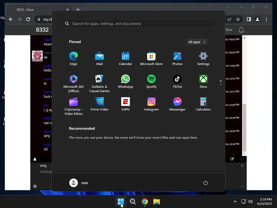Close the 8332 · Cbox tab
Viewport: 277px width, 208px height.
pyautogui.click(x=67, y=10)
